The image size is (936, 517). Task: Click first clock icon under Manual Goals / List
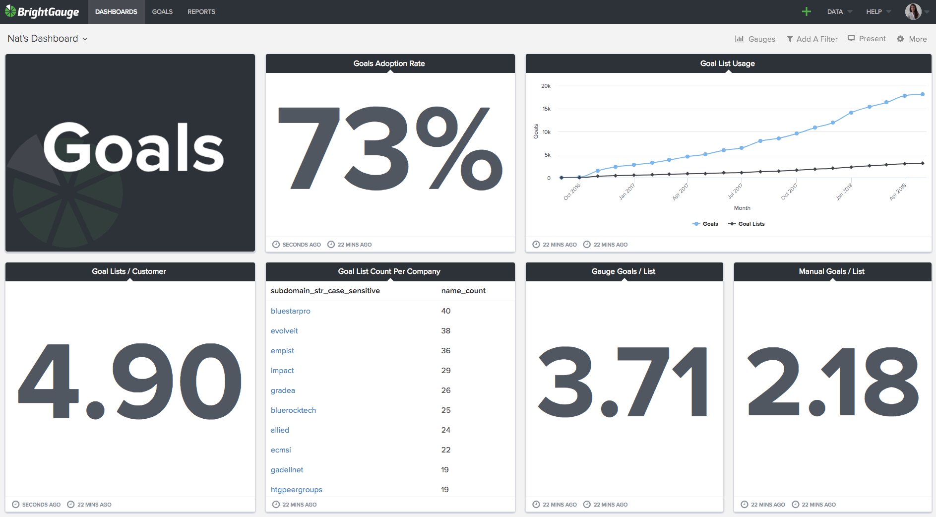point(745,504)
